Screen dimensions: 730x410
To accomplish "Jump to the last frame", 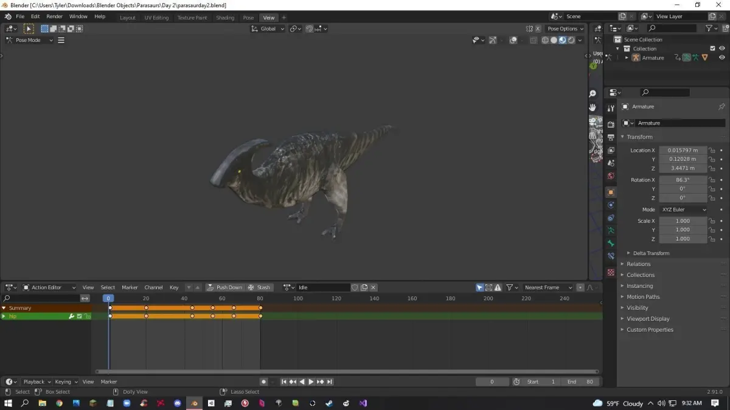I will point(329,381).
